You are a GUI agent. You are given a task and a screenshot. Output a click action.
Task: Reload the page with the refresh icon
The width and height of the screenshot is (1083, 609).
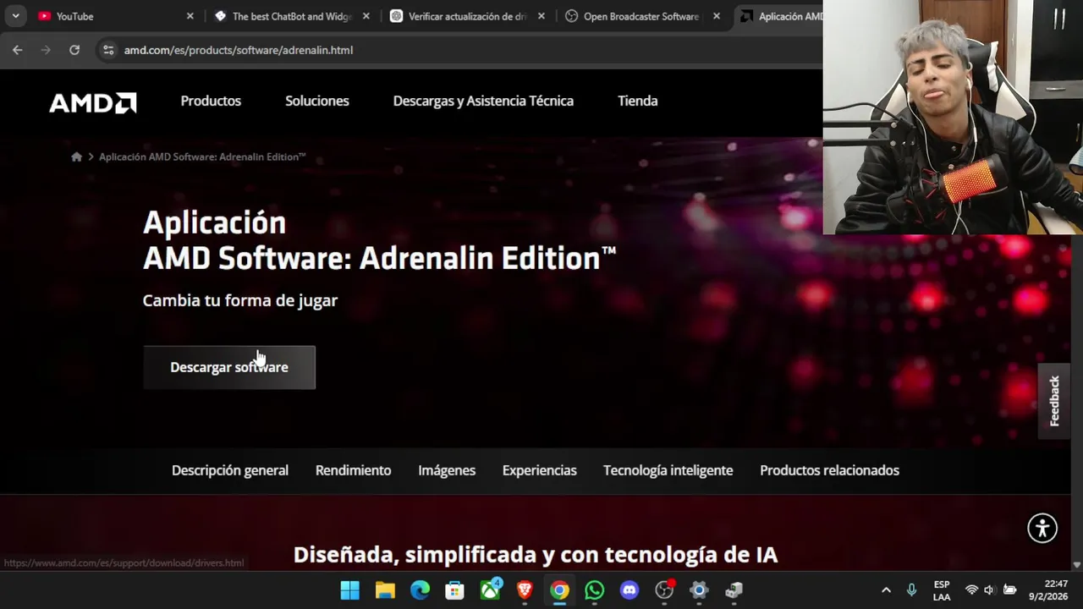[74, 50]
